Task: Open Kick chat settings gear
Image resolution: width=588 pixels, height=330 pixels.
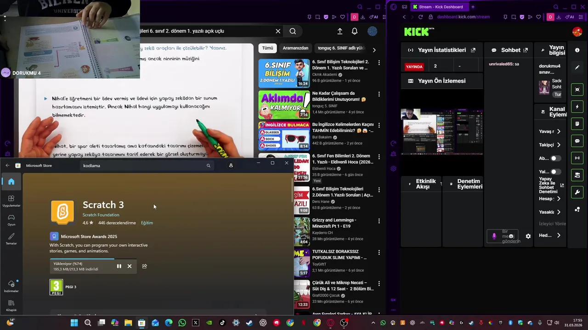Action: [x=528, y=236]
